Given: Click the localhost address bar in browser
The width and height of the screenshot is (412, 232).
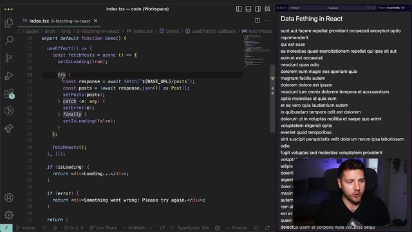Looking at the screenshot, I should [333, 8].
